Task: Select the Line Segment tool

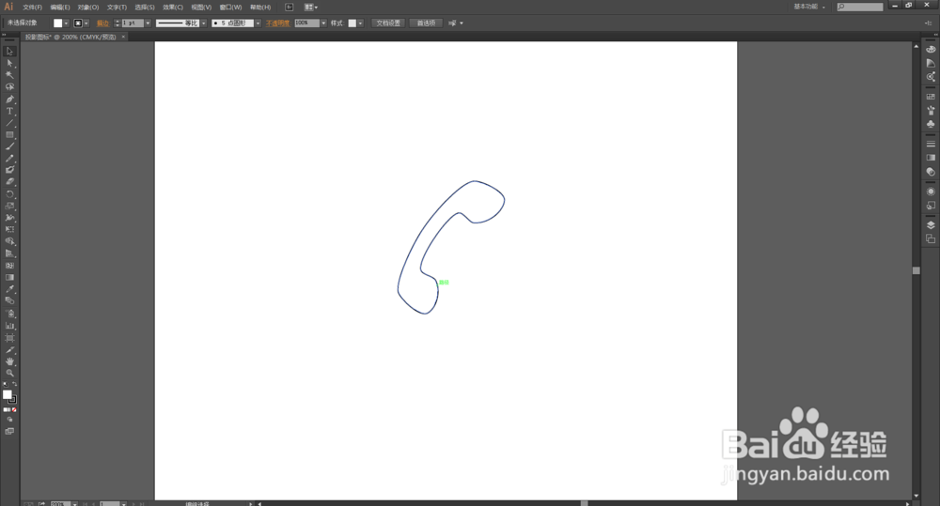Action: 9,123
